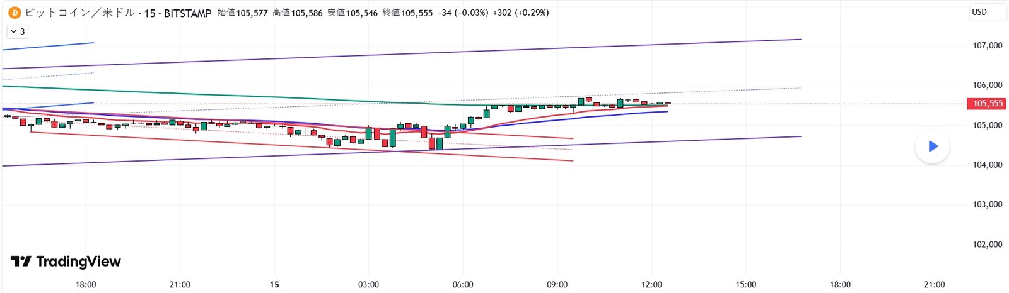Click the 終値 105,555 close value

coord(407,13)
